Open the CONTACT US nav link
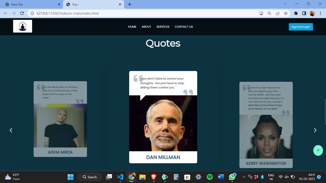Screen dimensions: 326x183 184,27
